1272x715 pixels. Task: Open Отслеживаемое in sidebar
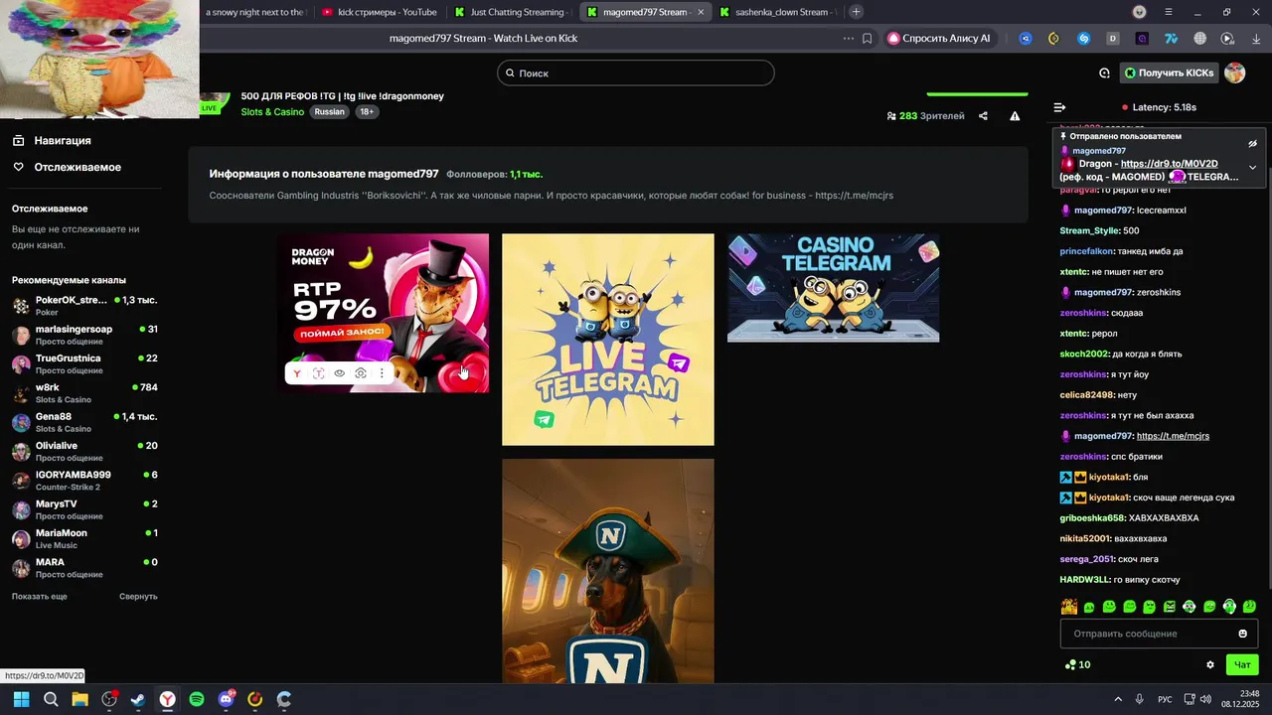(67, 167)
